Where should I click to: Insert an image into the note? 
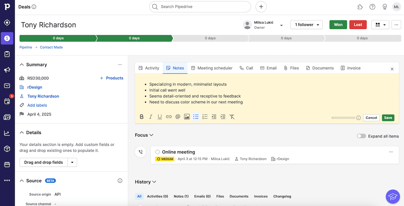[187, 117]
